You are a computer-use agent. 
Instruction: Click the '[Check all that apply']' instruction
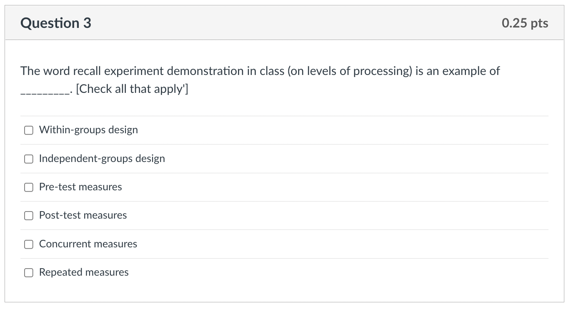(132, 89)
